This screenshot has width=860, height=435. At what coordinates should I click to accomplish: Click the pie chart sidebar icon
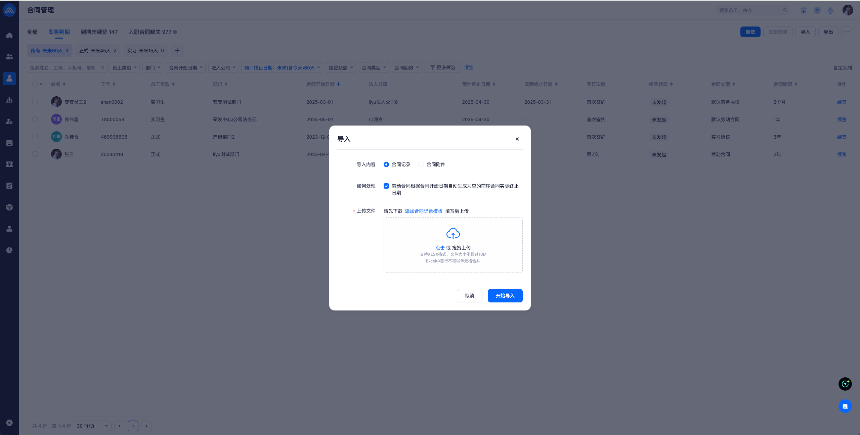[9, 250]
